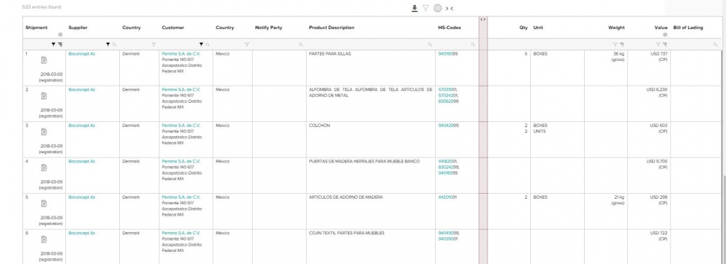Search within the Customer column

(207, 45)
